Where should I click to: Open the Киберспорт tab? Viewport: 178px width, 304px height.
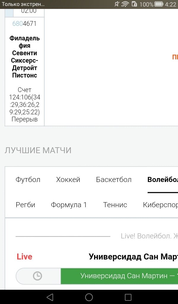point(160,205)
